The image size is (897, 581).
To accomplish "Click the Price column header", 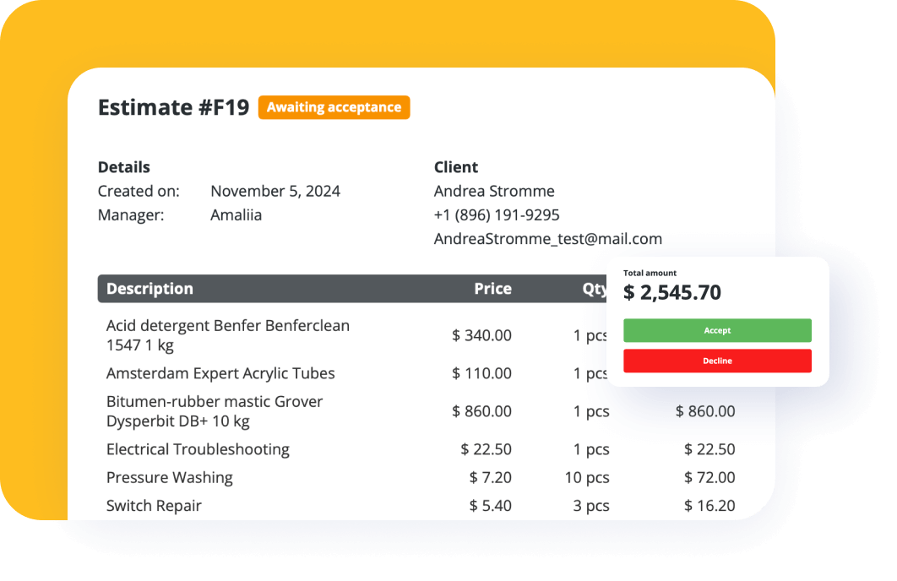I will [x=492, y=289].
